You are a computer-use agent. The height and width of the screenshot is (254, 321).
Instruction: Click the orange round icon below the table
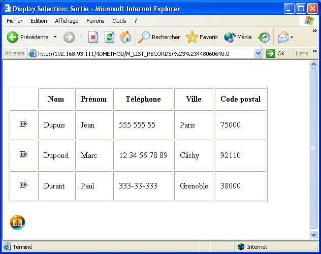pos(17,222)
